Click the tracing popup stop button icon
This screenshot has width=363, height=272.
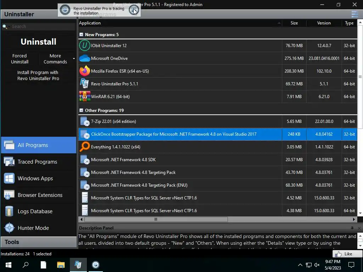pos(134,10)
